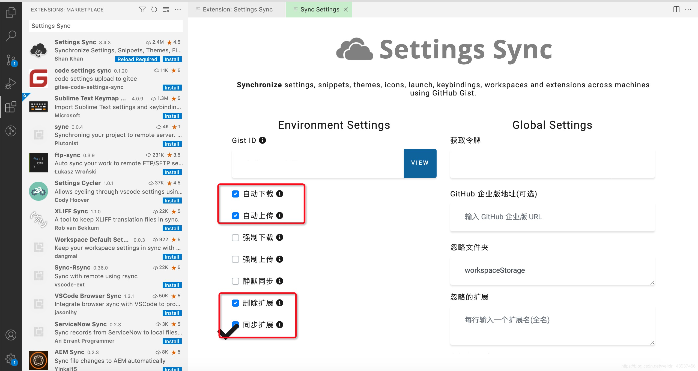The width and height of the screenshot is (698, 371).
Task: Install the Settings Sync extension
Action: [x=172, y=59]
